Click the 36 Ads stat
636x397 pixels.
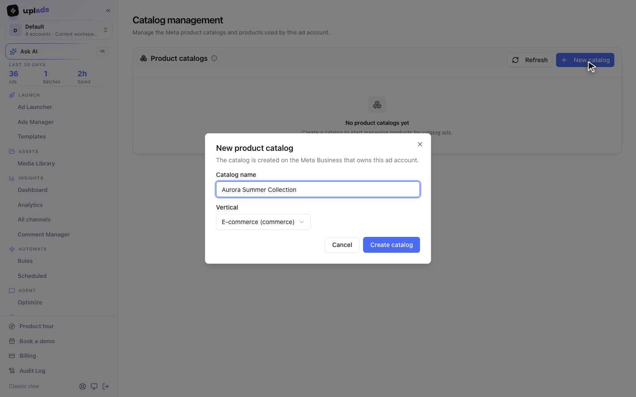(14, 77)
